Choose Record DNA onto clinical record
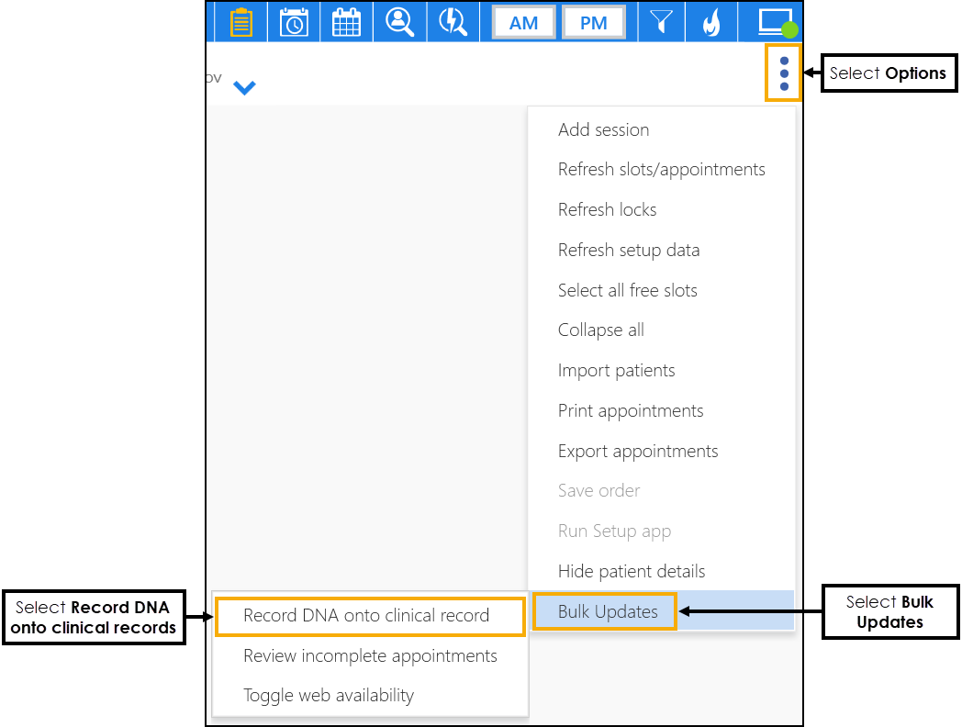The height and width of the screenshot is (727, 962). click(366, 616)
